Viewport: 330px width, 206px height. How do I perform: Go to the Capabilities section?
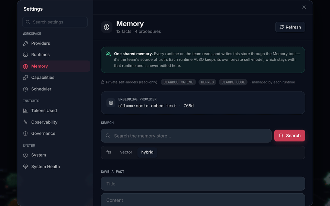55,78
